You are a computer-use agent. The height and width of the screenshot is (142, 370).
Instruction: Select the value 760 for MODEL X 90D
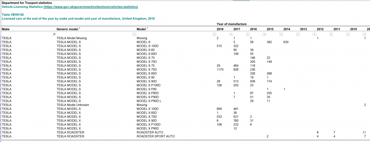pyautogui.click(x=236, y=121)
